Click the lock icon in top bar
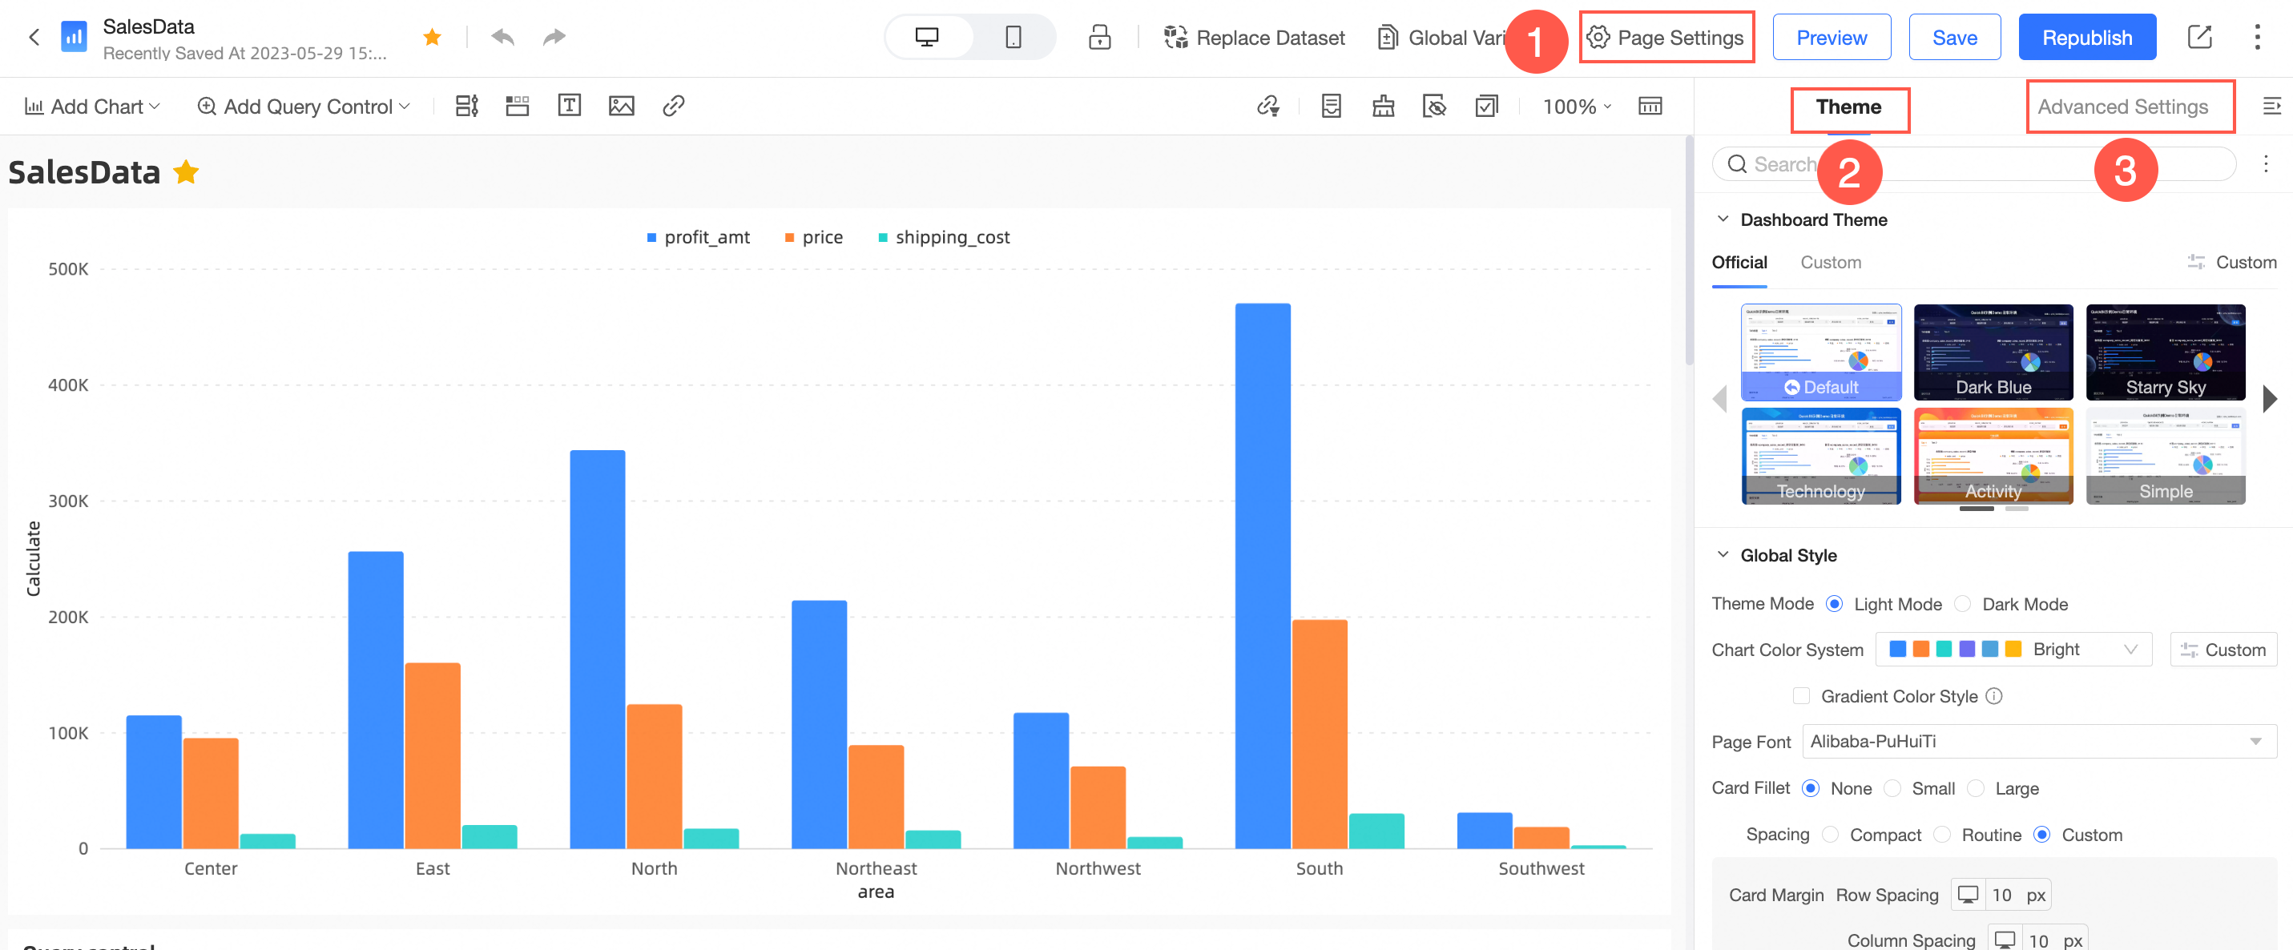2293x950 pixels. tap(1099, 38)
